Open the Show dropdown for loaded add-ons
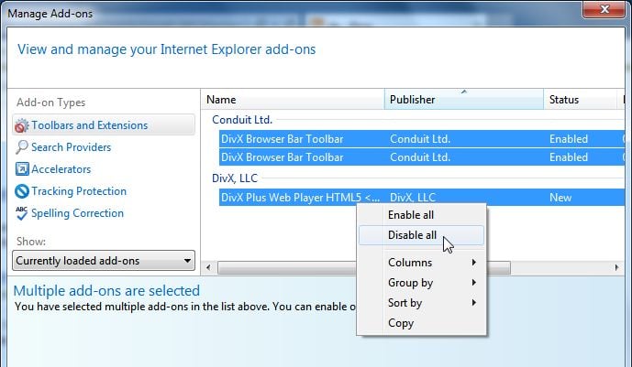The width and height of the screenshot is (632, 367). 104,261
